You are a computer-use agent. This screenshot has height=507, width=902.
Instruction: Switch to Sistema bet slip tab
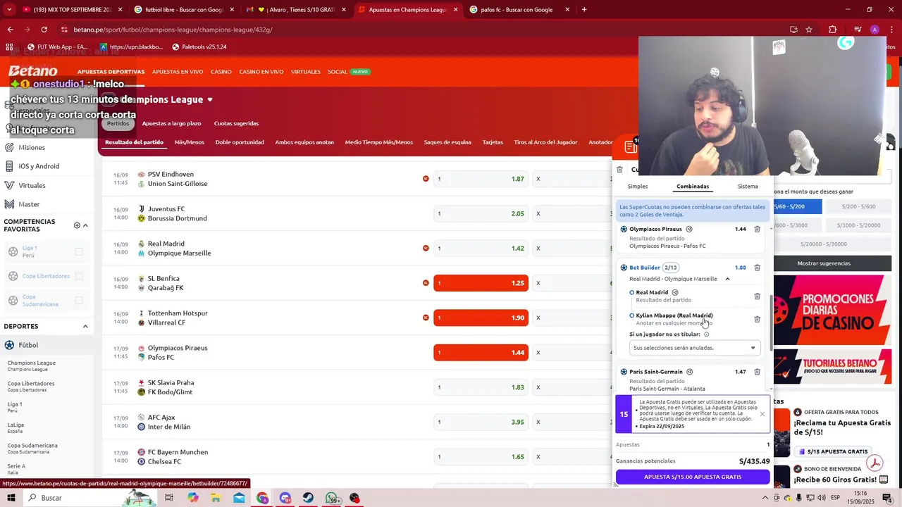[x=748, y=187]
